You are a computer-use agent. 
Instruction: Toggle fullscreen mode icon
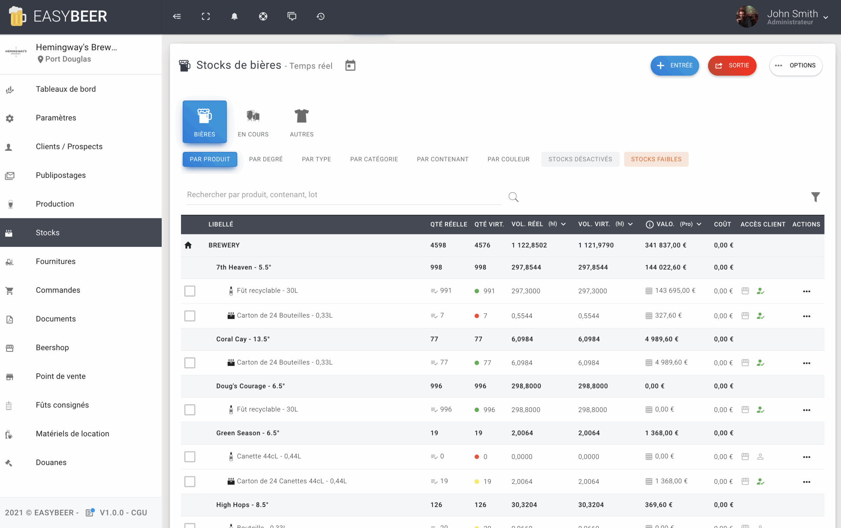(x=206, y=16)
